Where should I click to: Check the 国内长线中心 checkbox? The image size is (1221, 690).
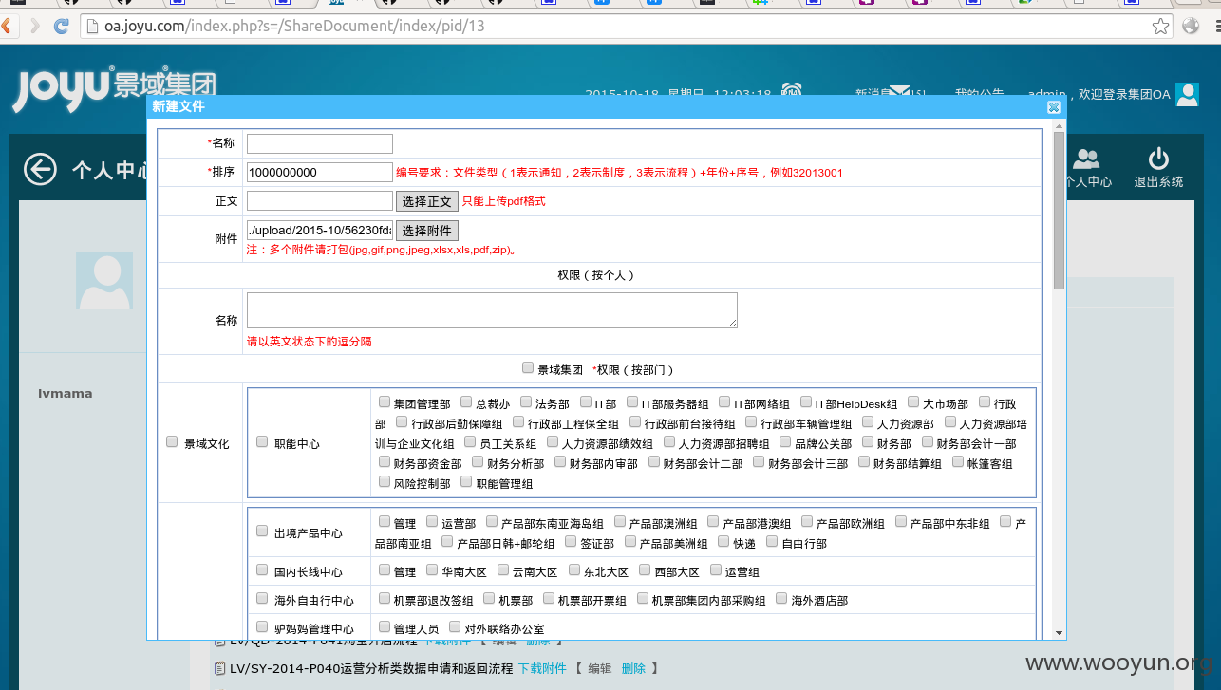tap(262, 569)
